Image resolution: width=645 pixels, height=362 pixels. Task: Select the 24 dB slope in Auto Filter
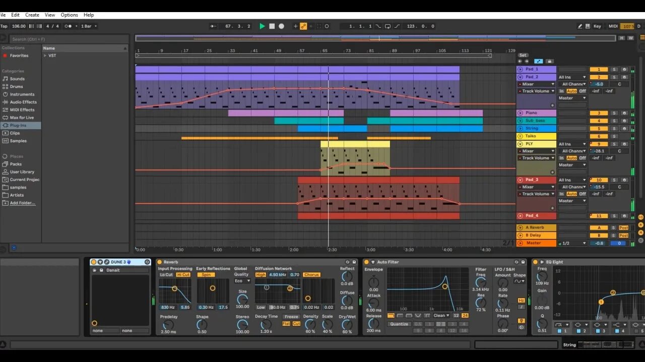[465, 316]
